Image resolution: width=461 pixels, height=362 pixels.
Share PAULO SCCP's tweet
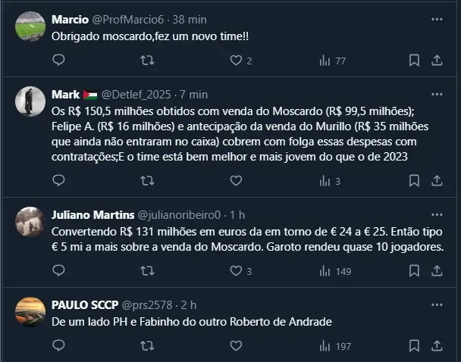(x=437, y=345)
